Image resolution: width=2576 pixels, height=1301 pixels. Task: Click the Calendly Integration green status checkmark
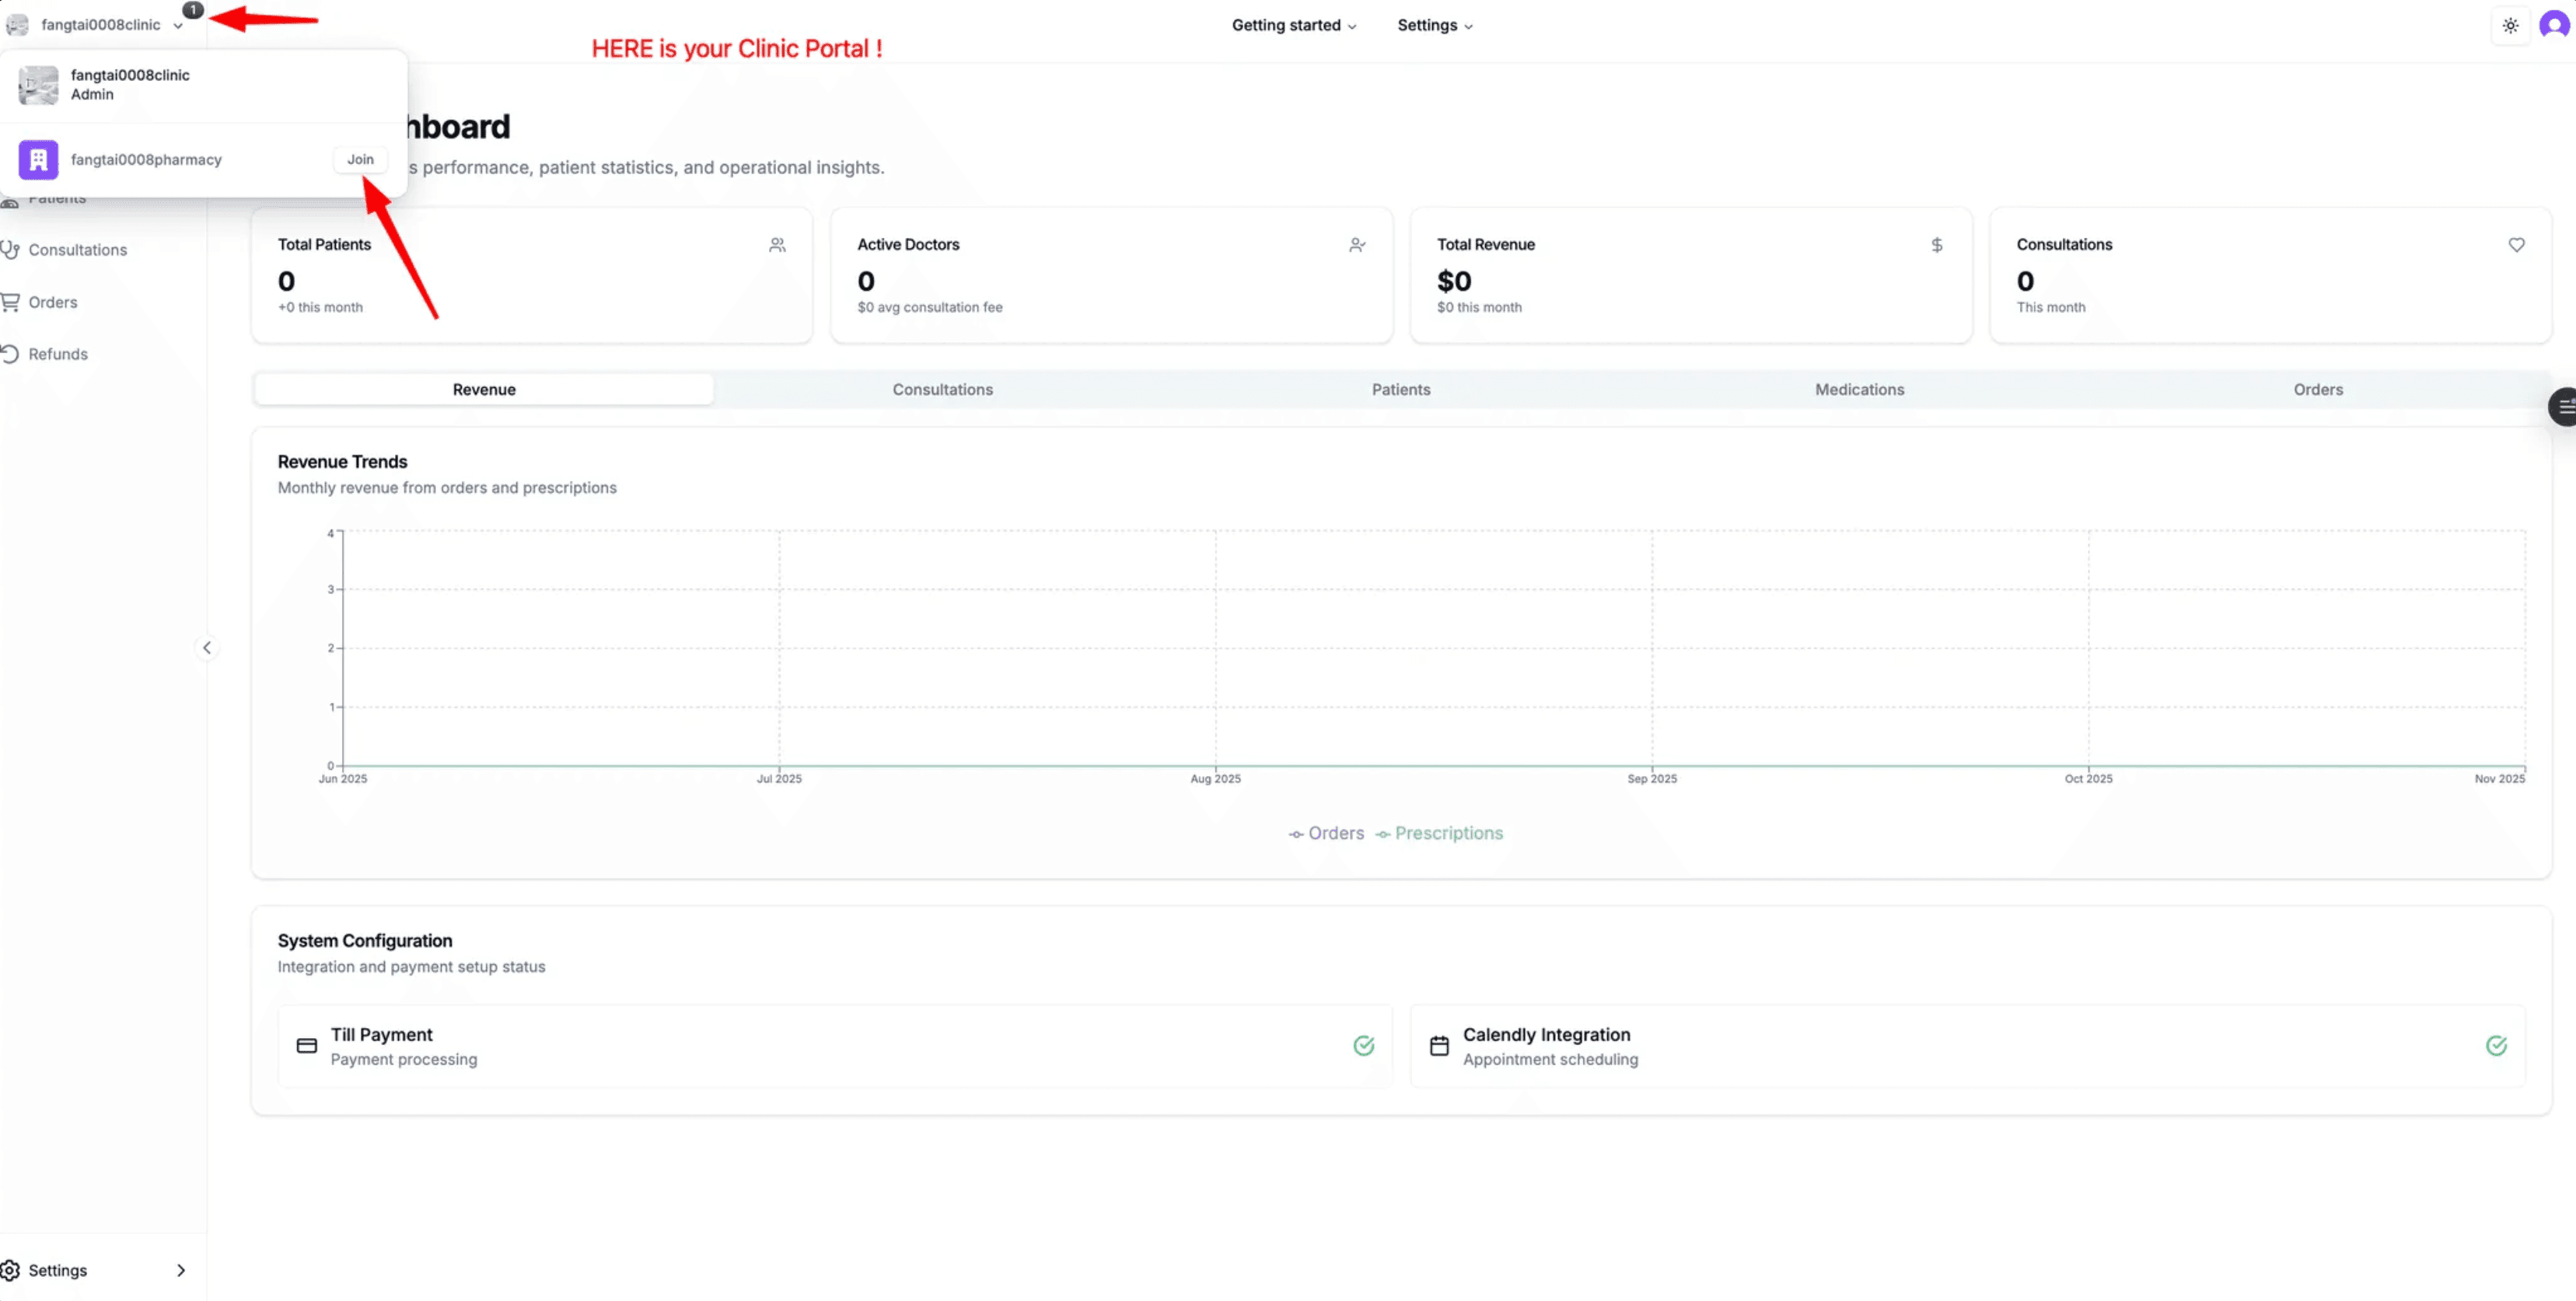2496,1046
